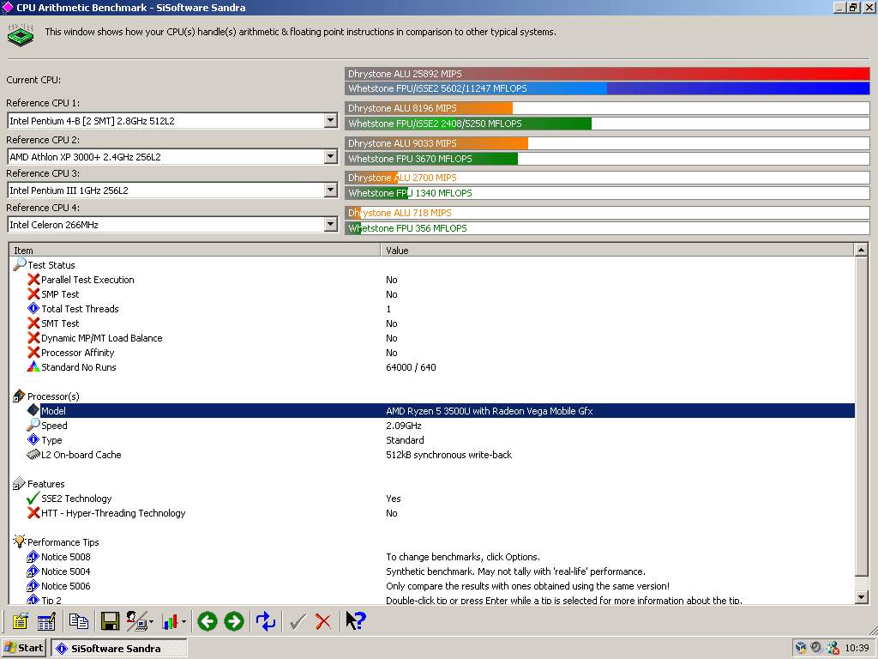Open the Windows Start menu

(x=23, y=648)
